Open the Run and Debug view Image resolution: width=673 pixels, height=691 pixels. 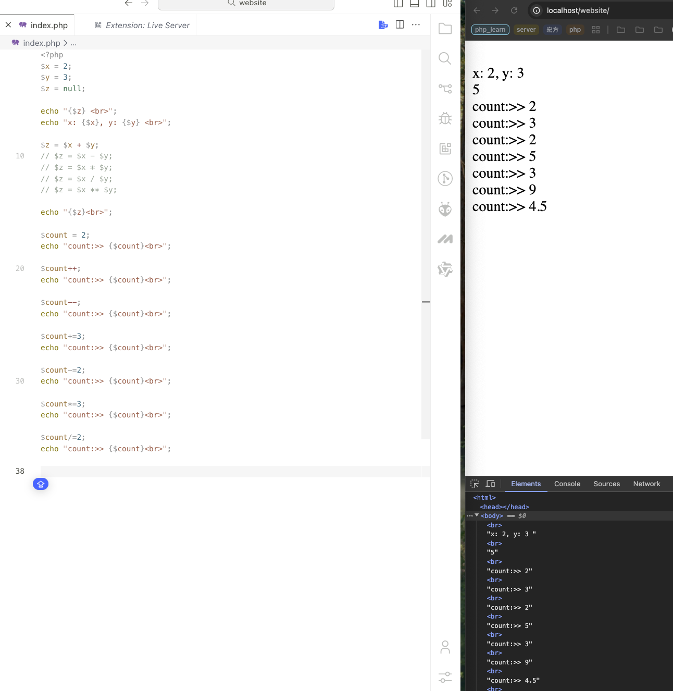[x=445, y=118]
